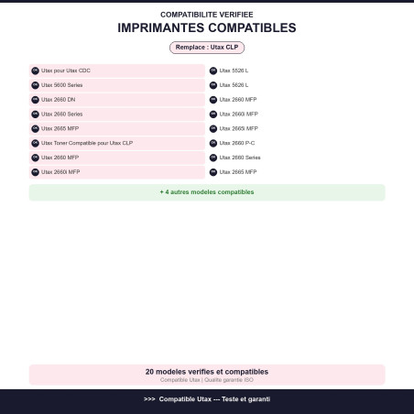Screen dimensions: 414x414
Task: Select the Compatible Utax | Qualite garantie ISO subtitle
Action: [207, 380]
